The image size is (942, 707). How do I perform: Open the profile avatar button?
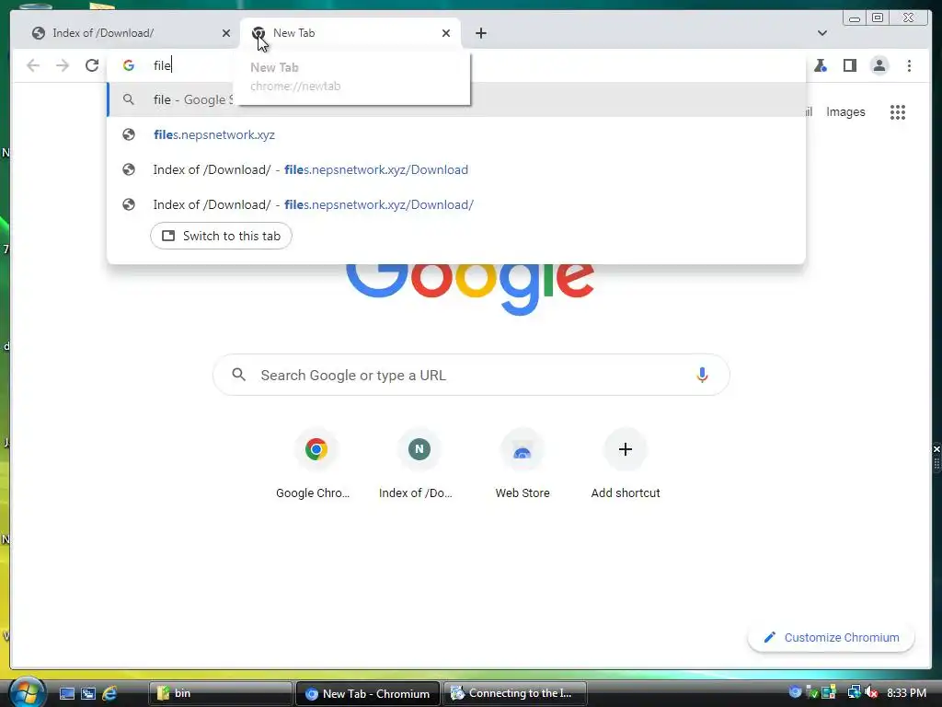click(879, 65)
